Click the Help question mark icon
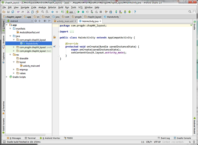198x145 pixels. coord(135,12)
